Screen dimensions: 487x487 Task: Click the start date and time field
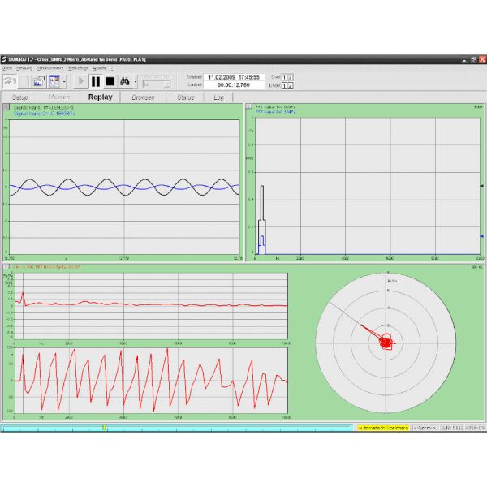click(234, 77)
